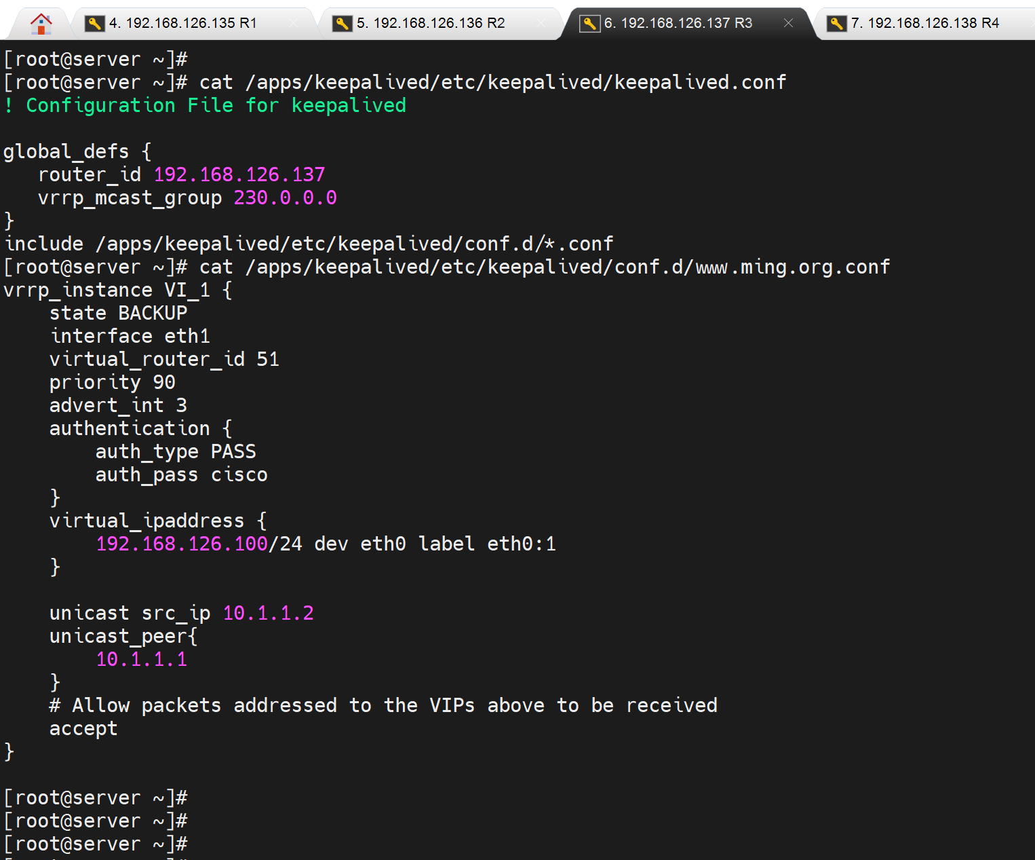
Task: Click the green 'Configuration File for keepalived' comment
Action: 216,106
